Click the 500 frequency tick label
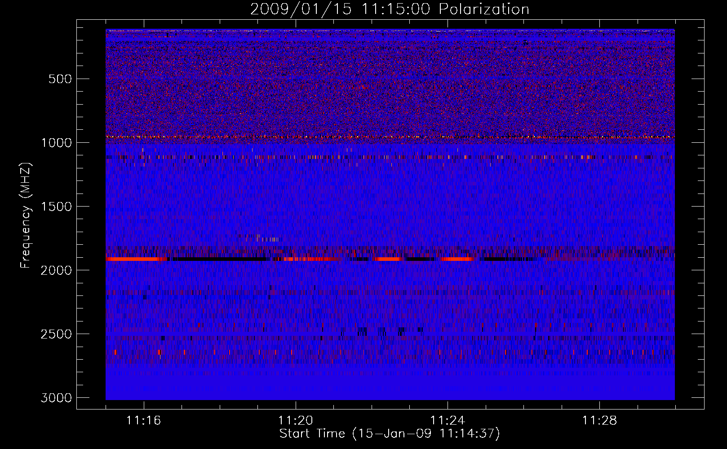The width and height of the screenshot is (727, 449). click(60, 79)
